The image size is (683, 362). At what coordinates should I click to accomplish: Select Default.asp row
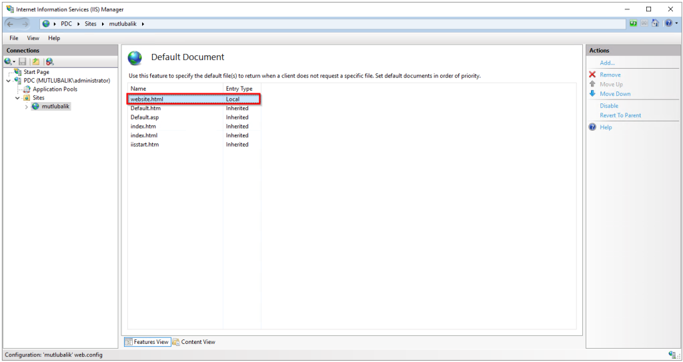[x=194, y=117]
